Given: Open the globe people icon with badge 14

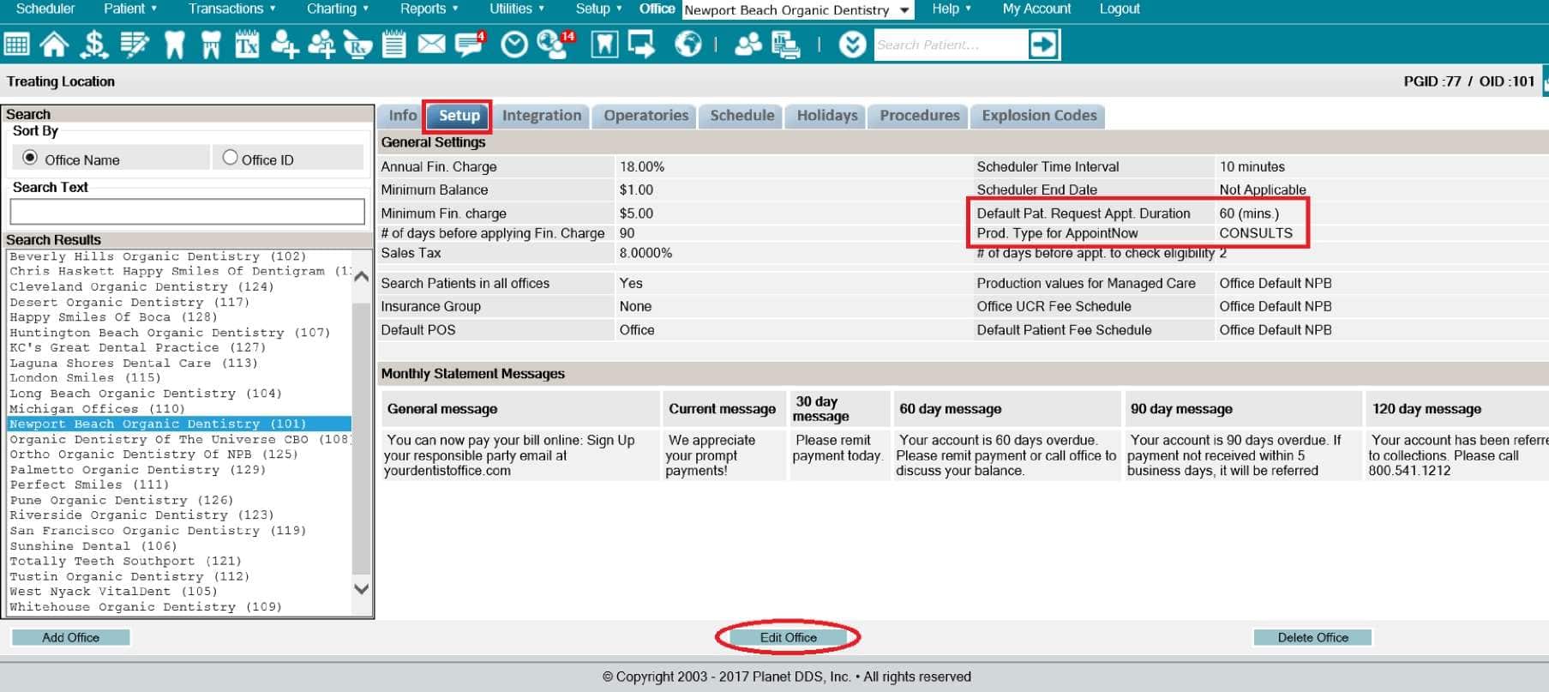Looking at the screenshot, I should click(555, 45).
